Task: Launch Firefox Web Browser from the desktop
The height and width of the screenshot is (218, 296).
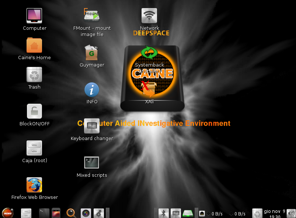Action: tap(34, 185)
